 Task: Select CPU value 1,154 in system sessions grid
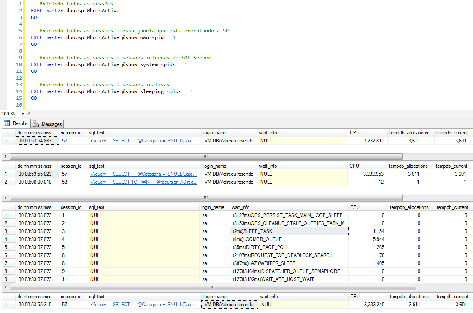368,231
